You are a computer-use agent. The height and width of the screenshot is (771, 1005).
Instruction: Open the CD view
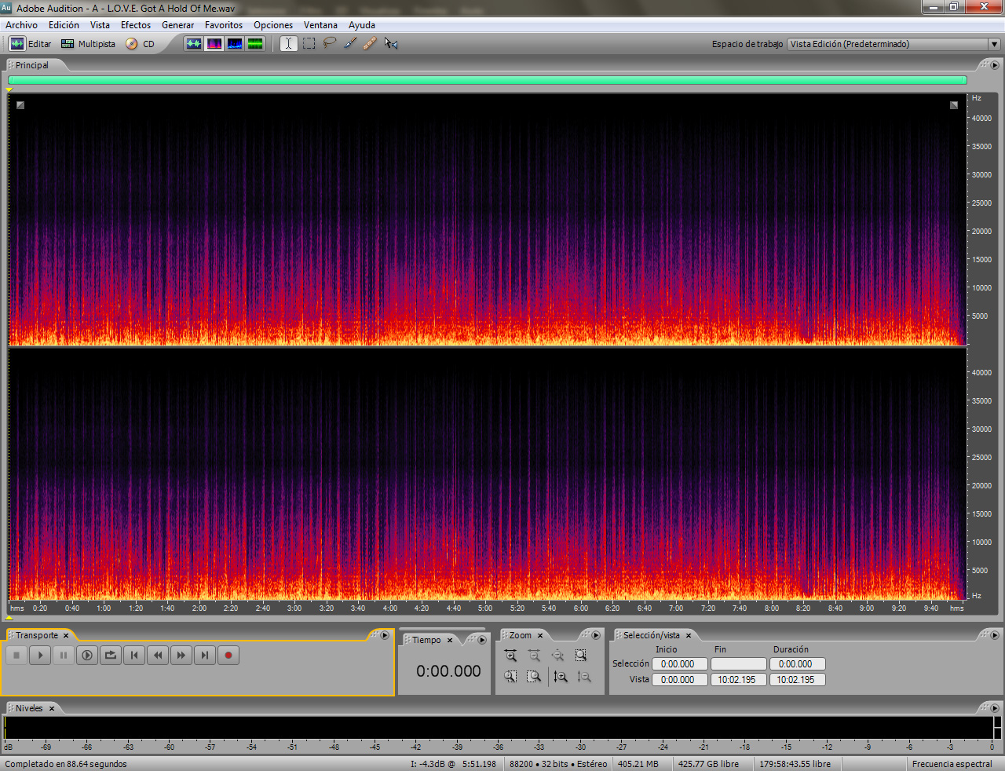click(x=141, y=44)
